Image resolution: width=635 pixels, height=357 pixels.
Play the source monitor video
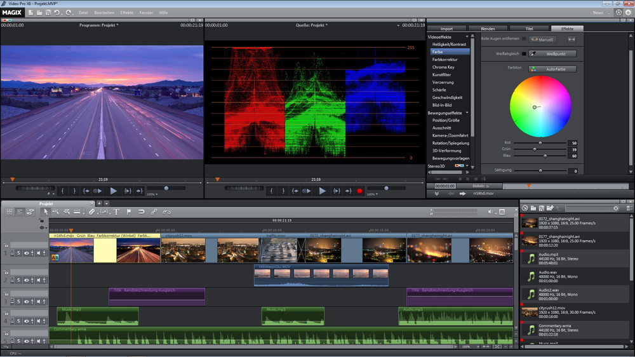coord(323,191)
